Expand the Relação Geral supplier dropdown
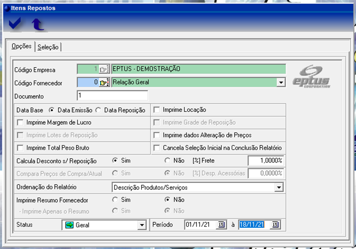Viewport: 356px width, 249px height. pos(281,82)
